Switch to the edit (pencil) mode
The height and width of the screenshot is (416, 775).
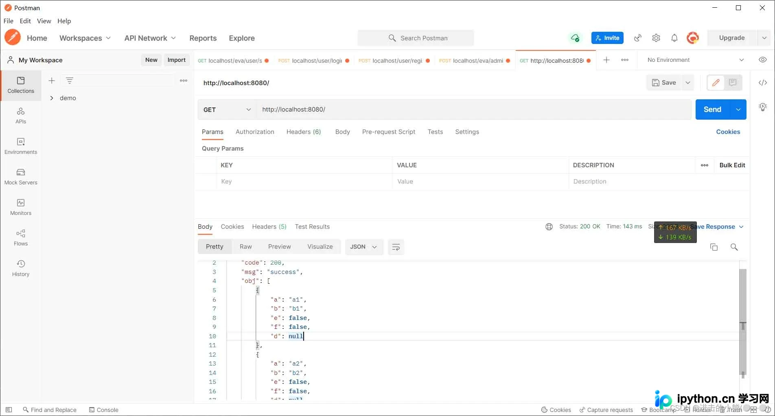pos(716,83)
